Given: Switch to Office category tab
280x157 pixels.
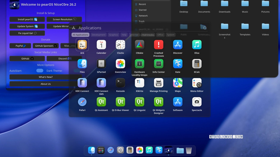Looking at the screenshot, I should click(x=160, y=35).
